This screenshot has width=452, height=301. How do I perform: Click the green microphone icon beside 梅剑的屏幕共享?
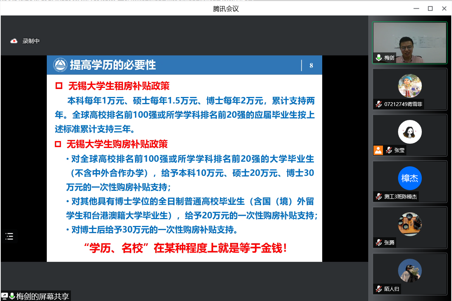[x=12, y=296]
